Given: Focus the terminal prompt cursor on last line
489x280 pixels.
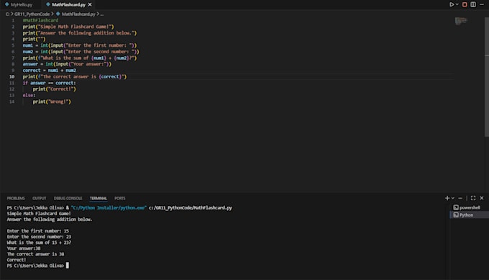Looking at the screenshot, I should click(68, 266).
